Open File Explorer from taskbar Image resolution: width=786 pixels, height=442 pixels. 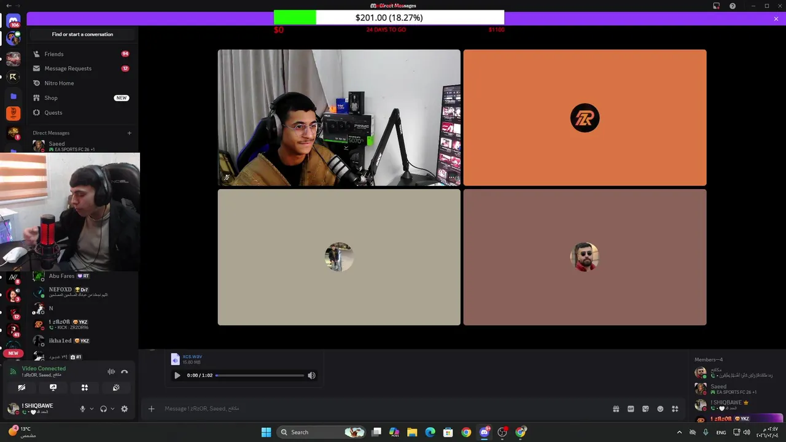coord(412,432)
